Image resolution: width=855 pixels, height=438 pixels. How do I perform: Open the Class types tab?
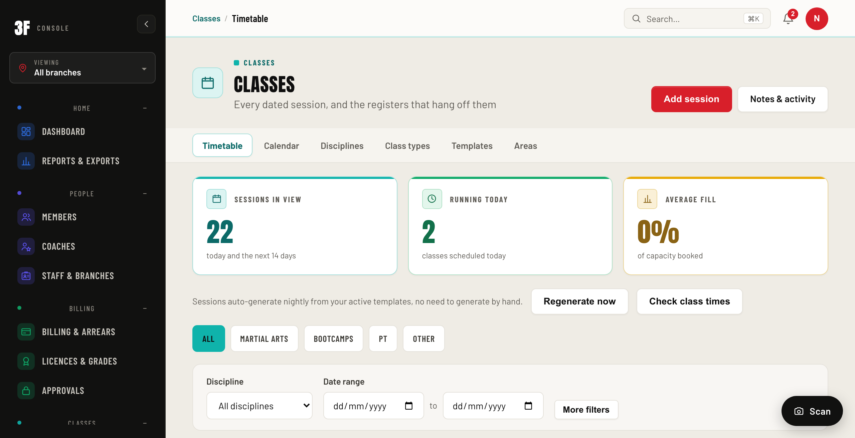point(407,146)
